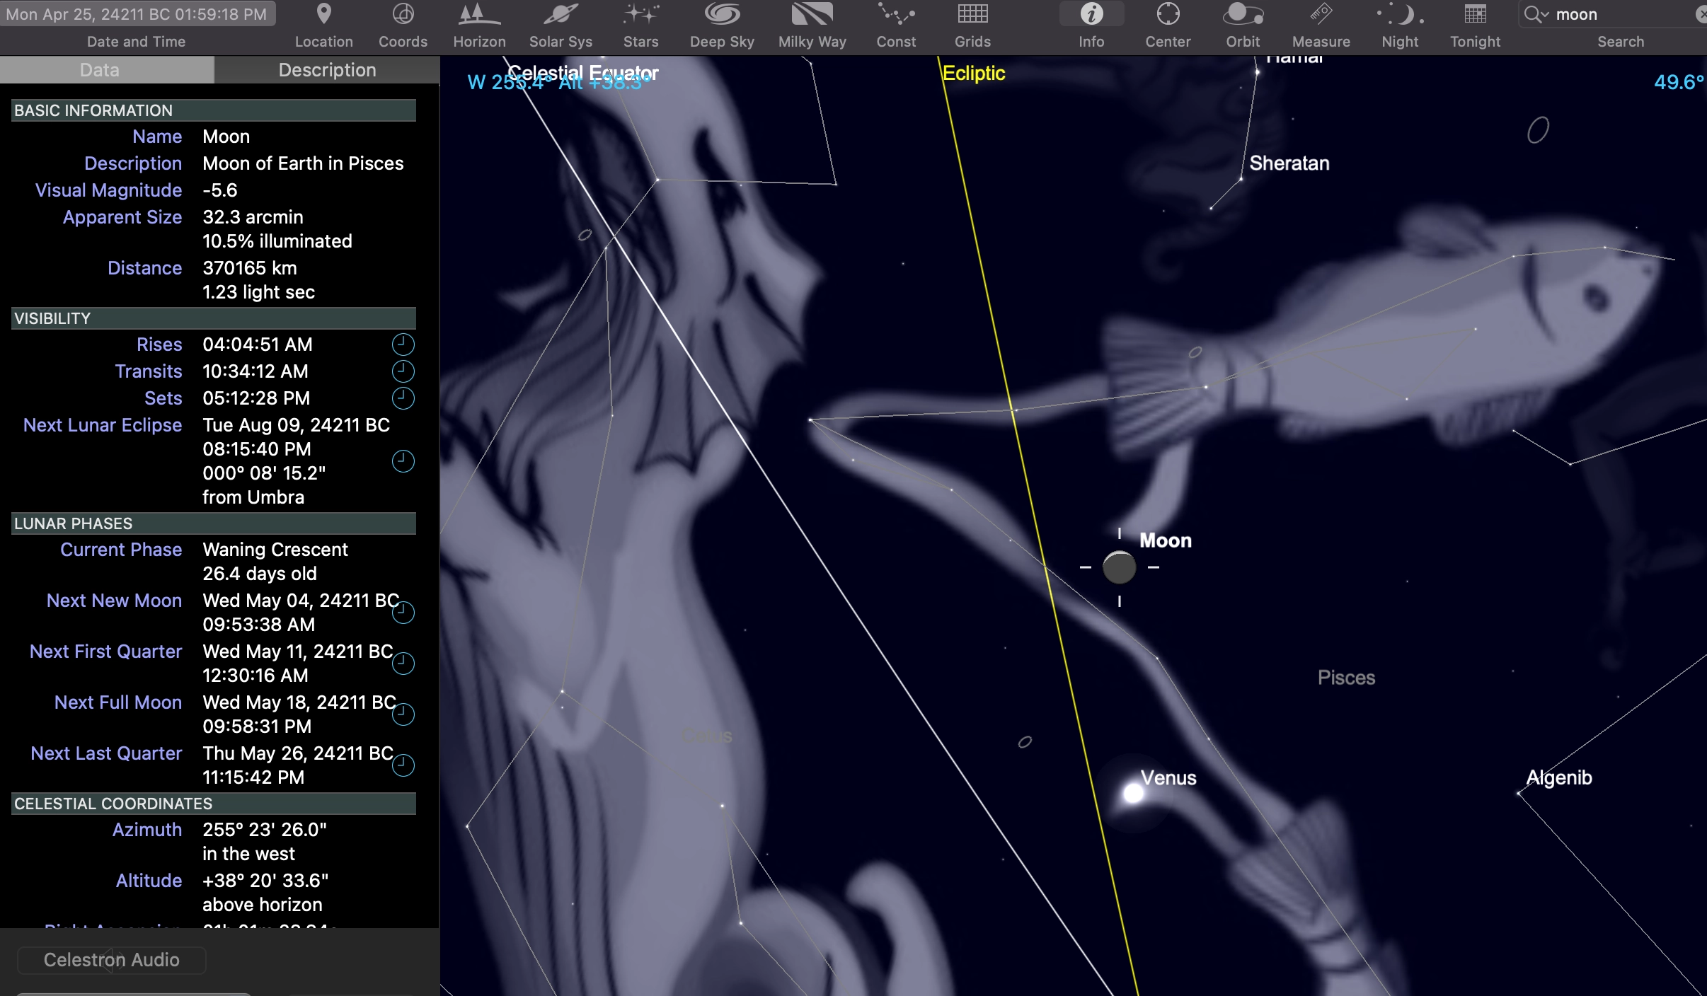The width and height of the screenshot is (1707, 996).
Task: Click the Celestron Audio button
Action: (x=111, y=960)
